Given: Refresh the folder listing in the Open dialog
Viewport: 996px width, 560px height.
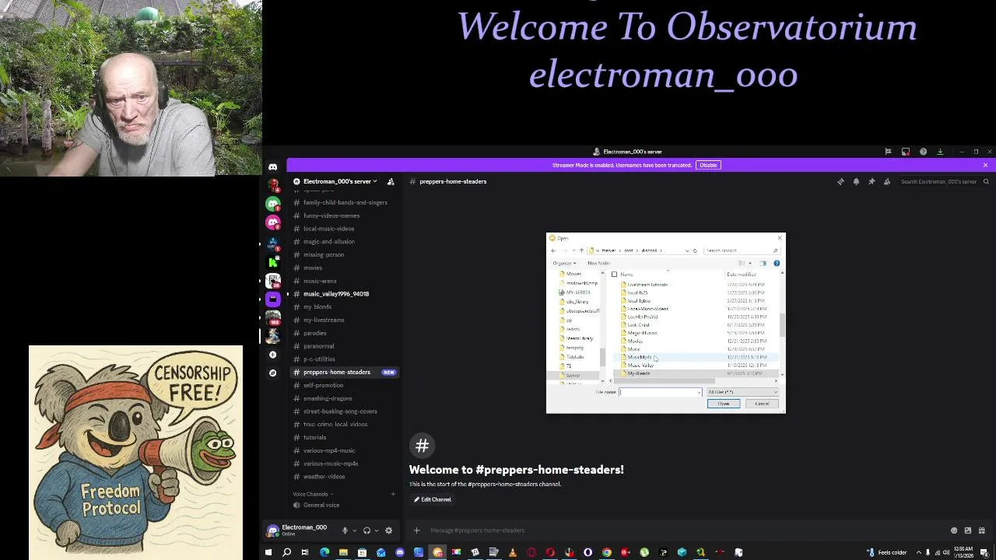Looking at the screenshot, I should coord(695,250).
